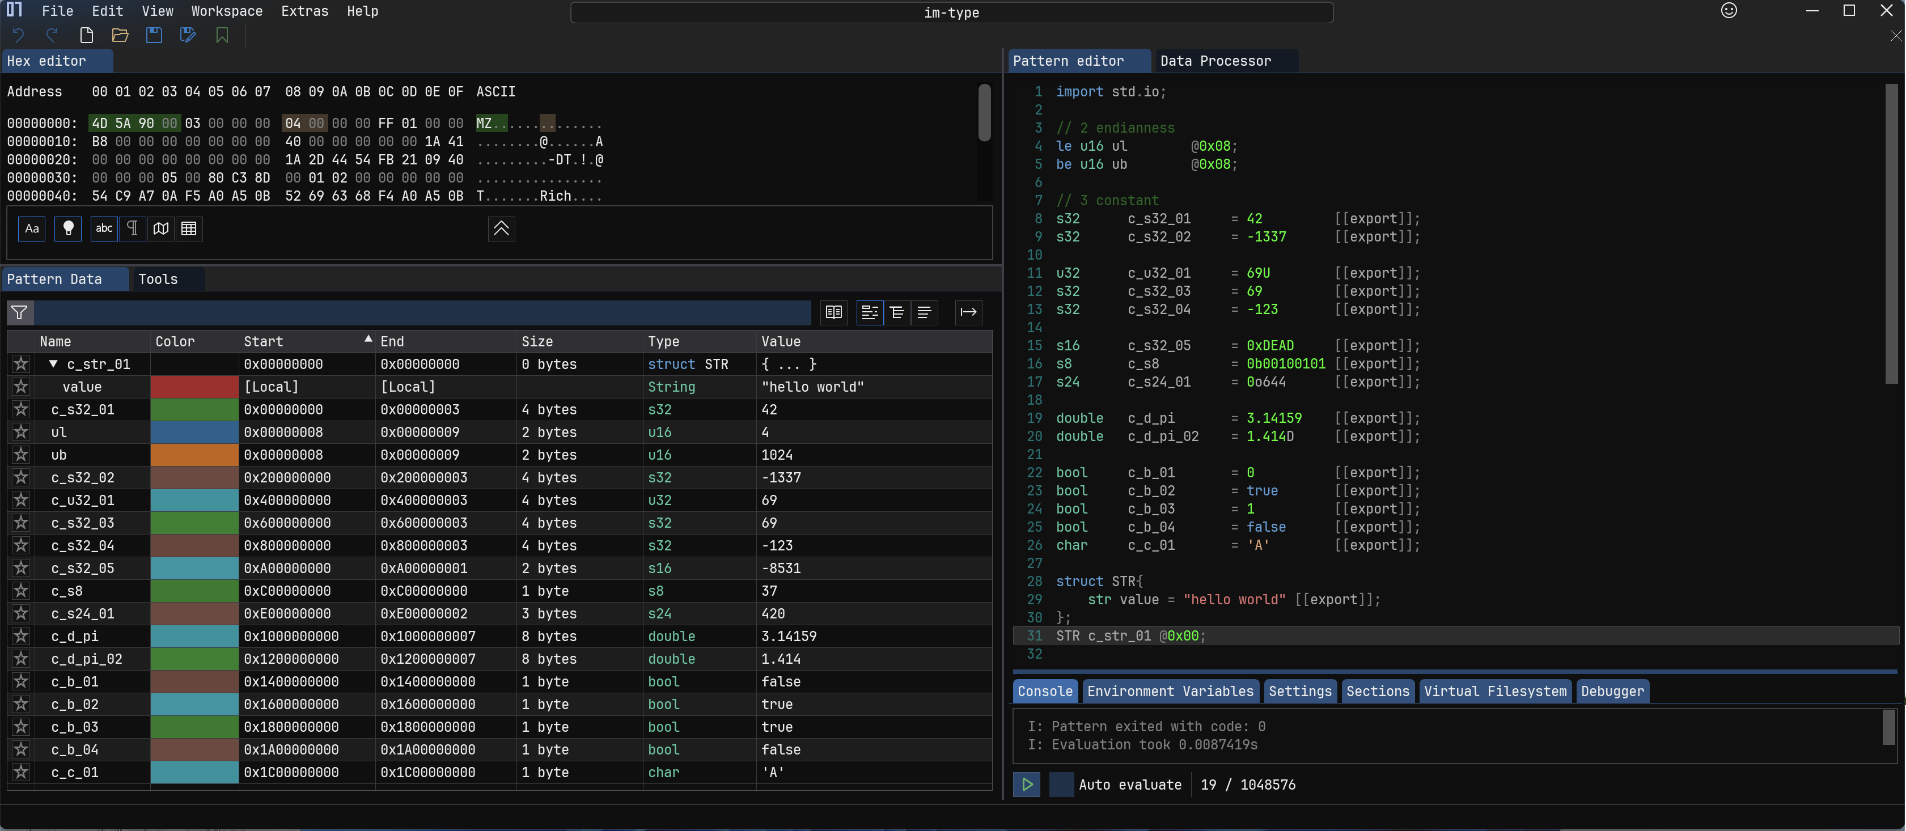Collapse the hex editor footer with chevron
This screenshot has height=831, width=1906.
[x=501, y=228]
